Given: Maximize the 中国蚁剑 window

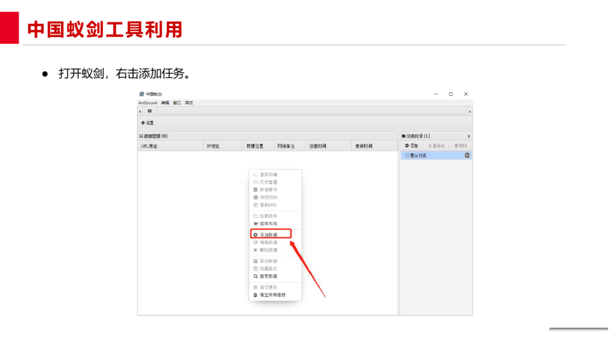Looking at the screenshot, I should [x=451, y=94].
